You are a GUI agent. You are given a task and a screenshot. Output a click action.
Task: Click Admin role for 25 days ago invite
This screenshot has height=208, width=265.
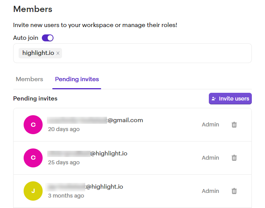click(210, 158)
